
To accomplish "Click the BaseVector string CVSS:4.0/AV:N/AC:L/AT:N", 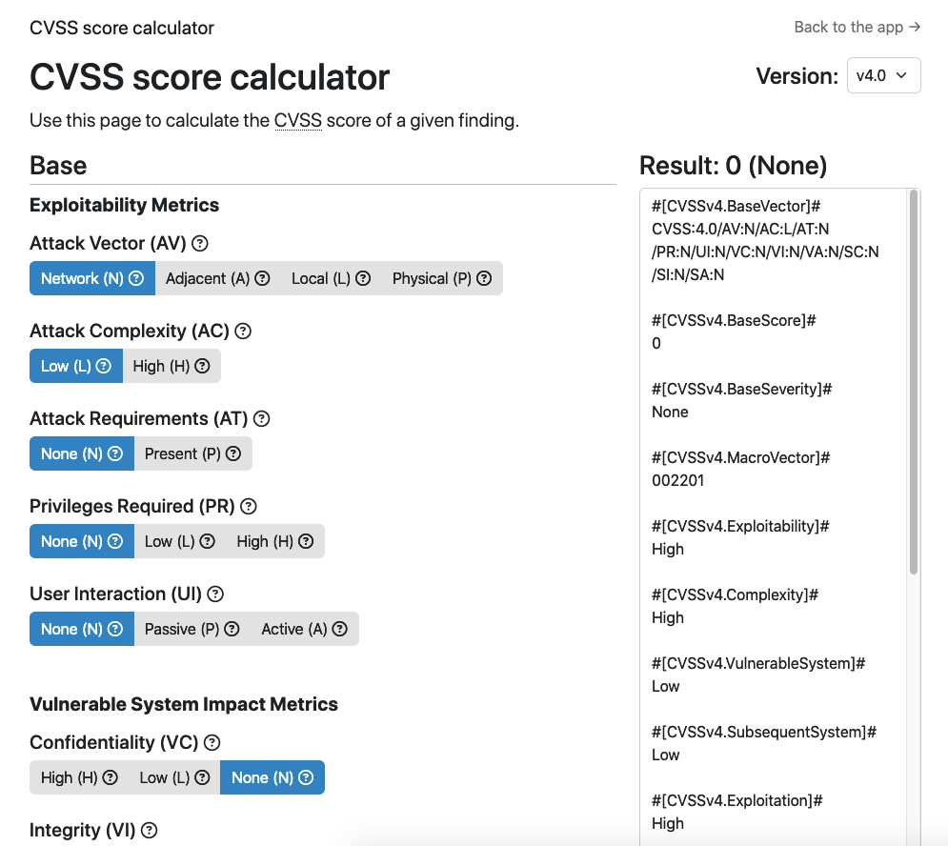I will coord(740,230).
